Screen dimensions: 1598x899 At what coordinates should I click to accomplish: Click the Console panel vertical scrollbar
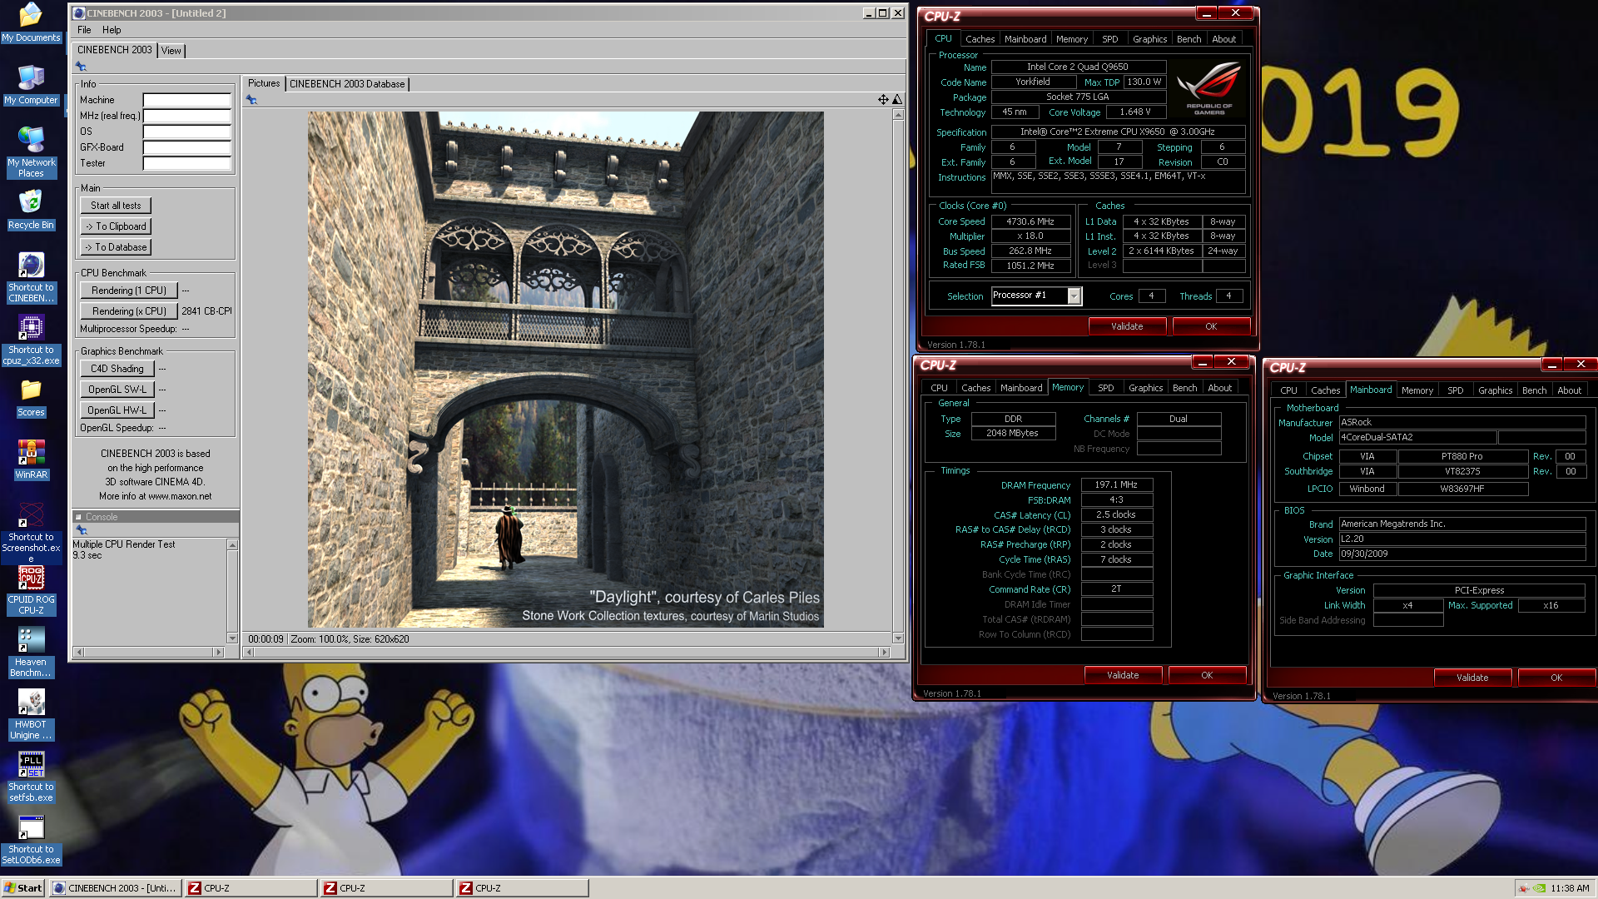click(x=232, y=591)
